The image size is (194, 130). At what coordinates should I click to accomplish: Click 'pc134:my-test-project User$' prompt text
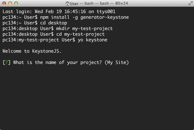tap(39, 40)
